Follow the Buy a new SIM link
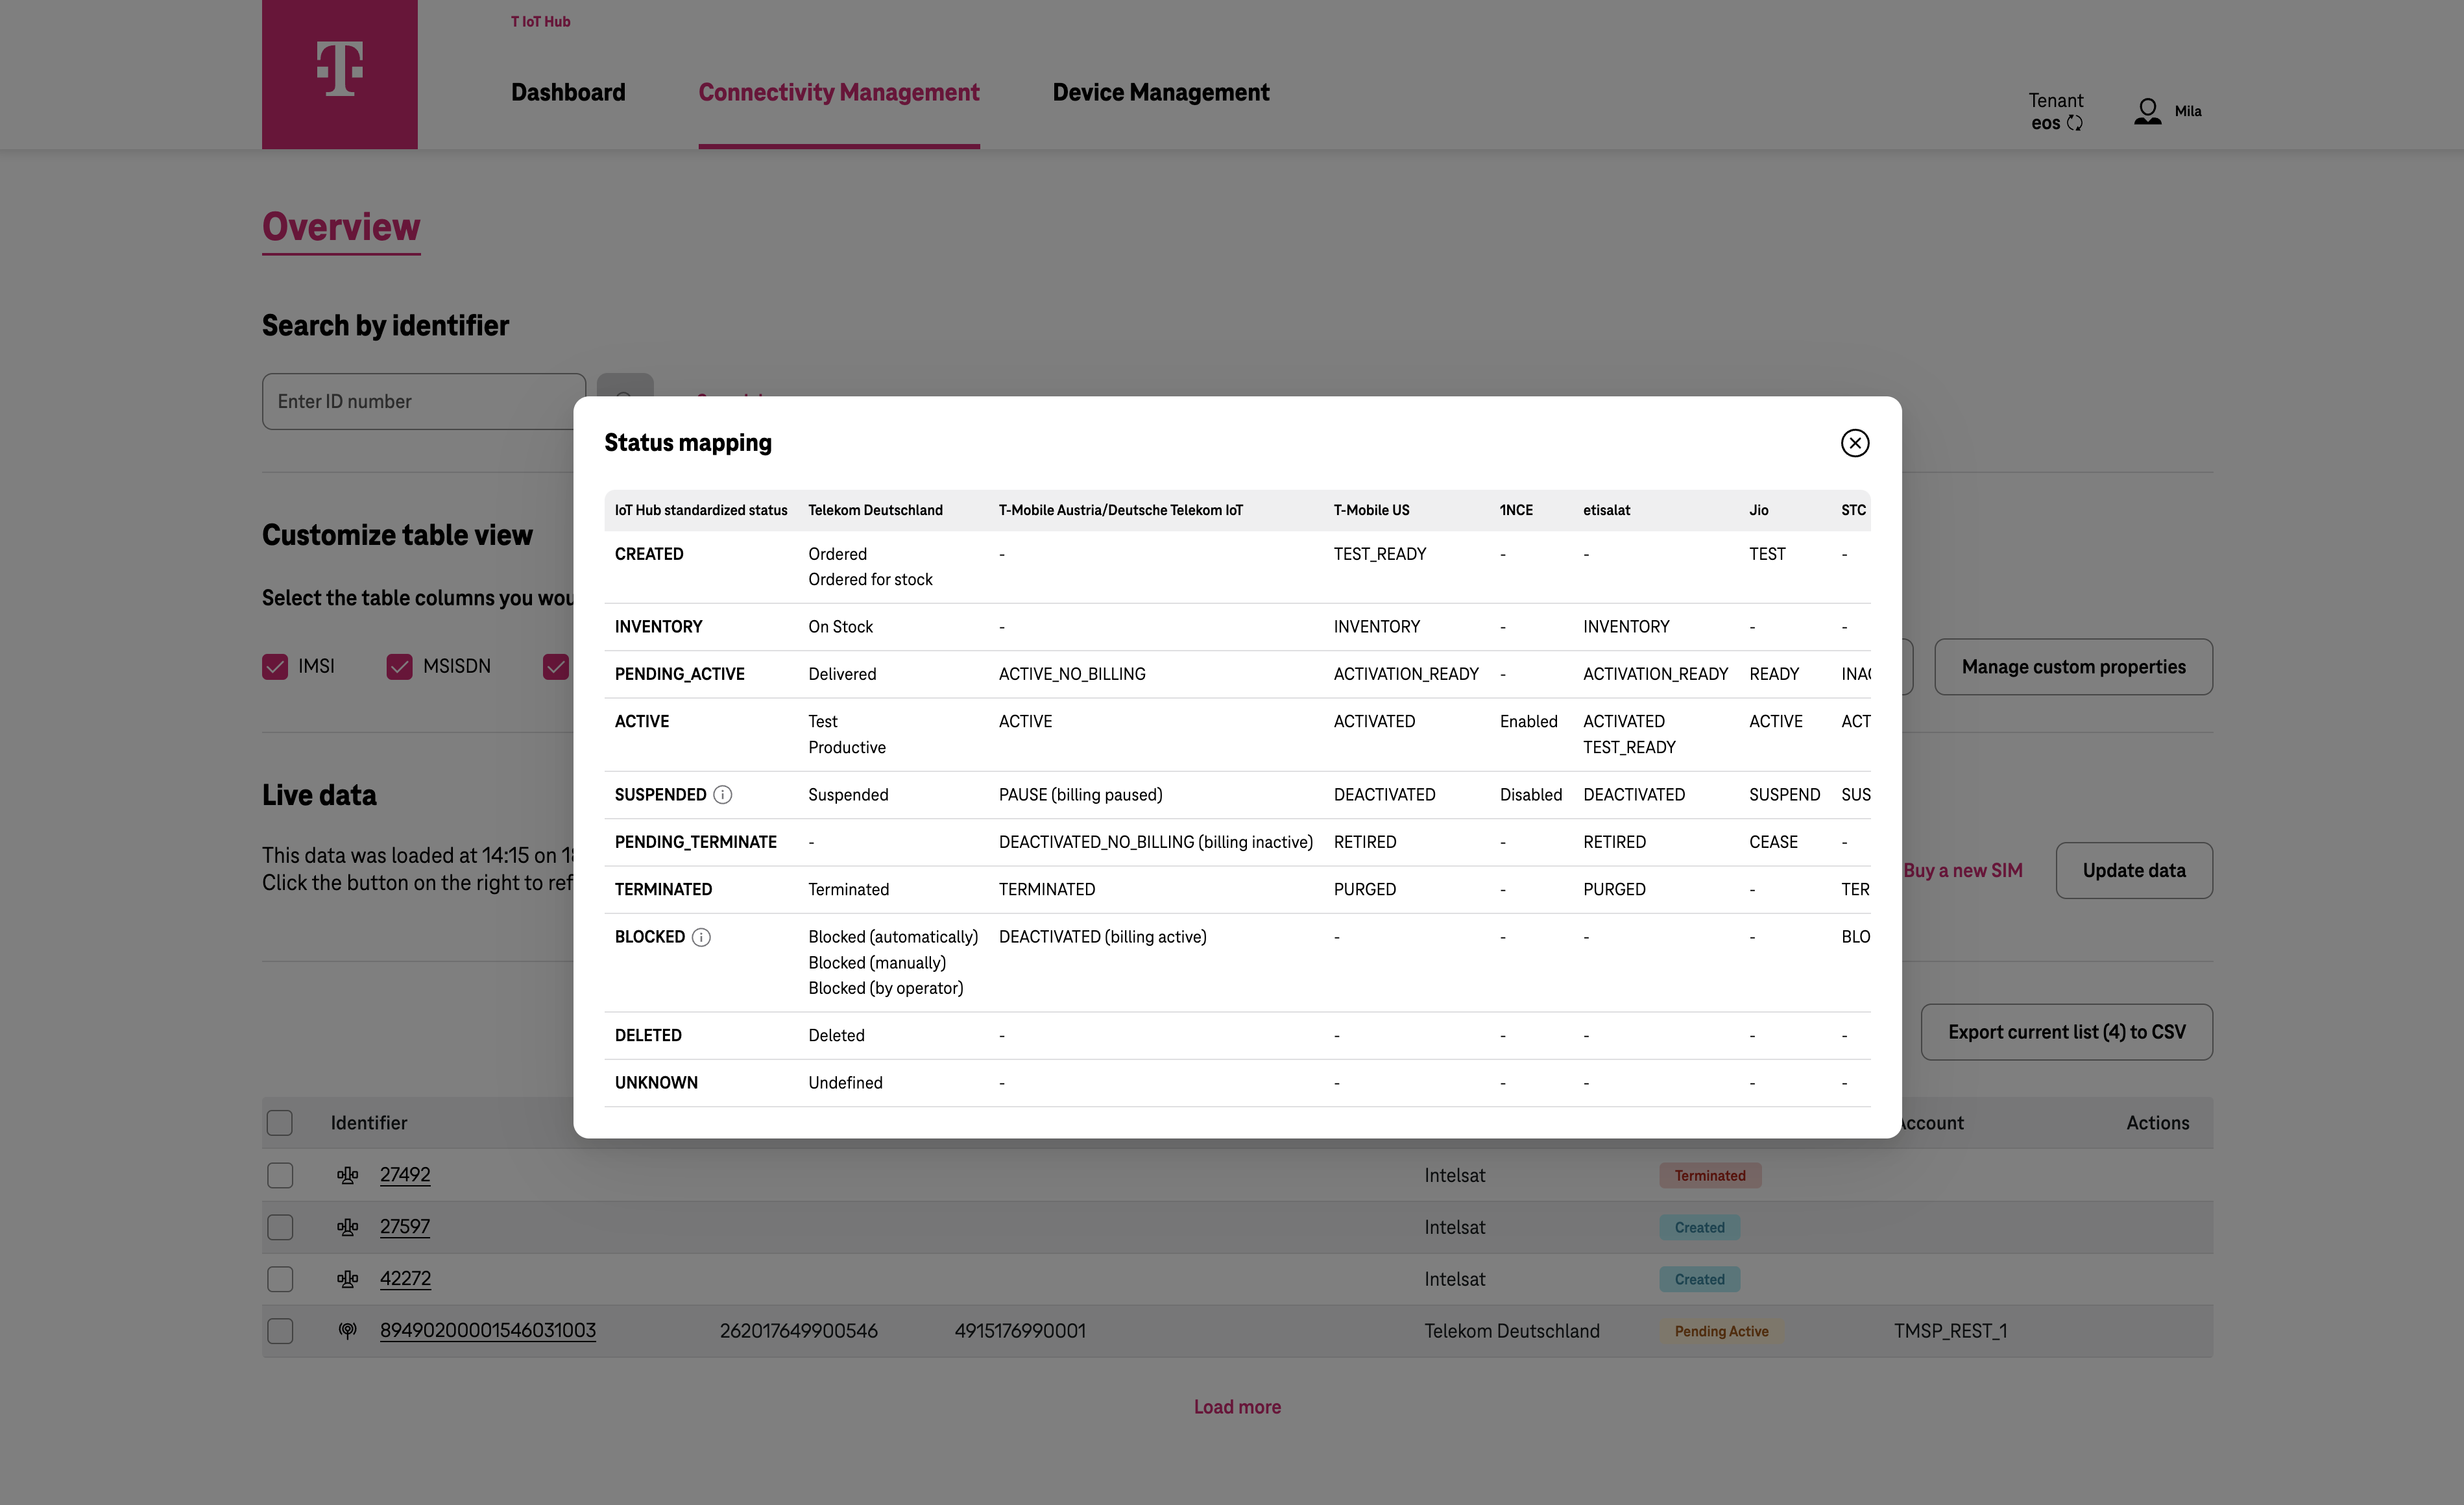 tap(1962, 870)
